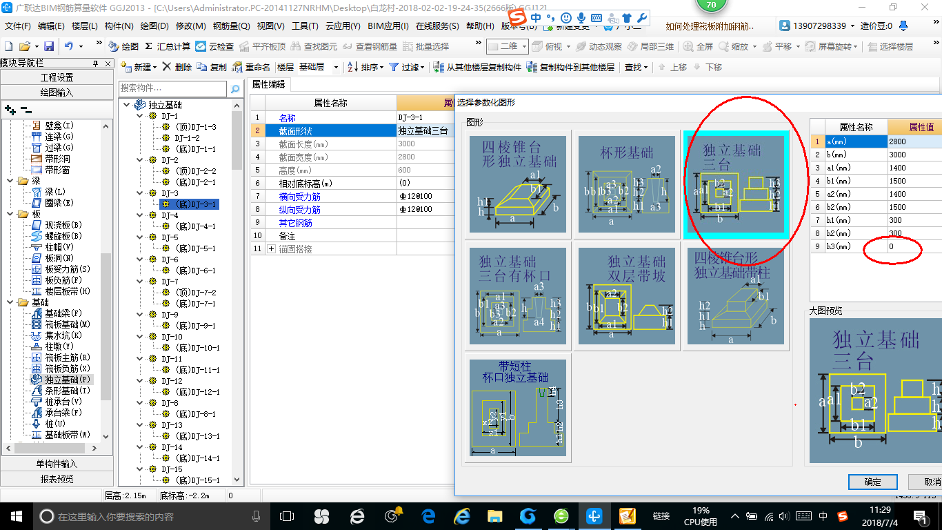Open 编辑(E) menu

51,26
